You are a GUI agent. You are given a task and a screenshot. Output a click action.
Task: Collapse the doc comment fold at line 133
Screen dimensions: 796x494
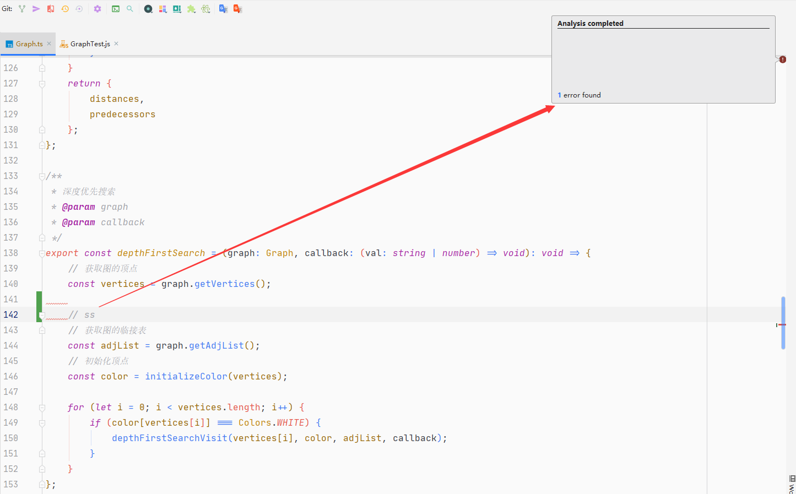pos(42,176)
